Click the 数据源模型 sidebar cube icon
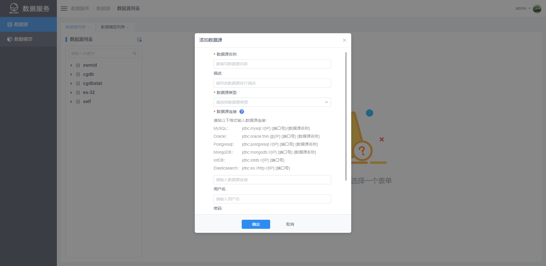This screenshot has height=266, width=546. 10,39
